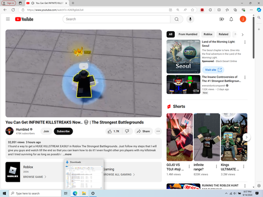Screen dimensions: 263x197
Task: Open browser Settings and more menu
Action: click(251, 10)
